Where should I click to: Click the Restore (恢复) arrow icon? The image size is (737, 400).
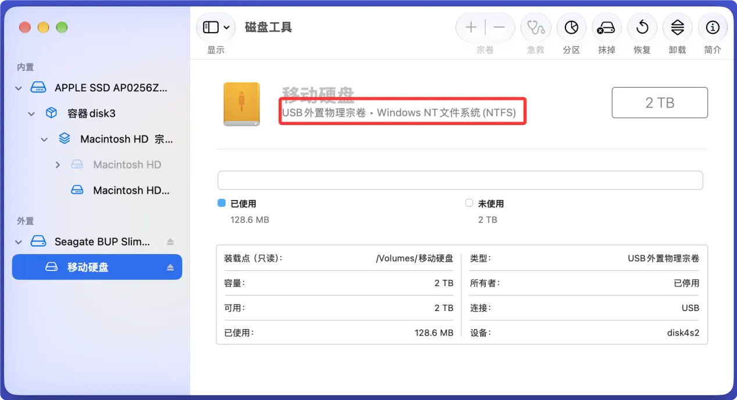point(642,27)
